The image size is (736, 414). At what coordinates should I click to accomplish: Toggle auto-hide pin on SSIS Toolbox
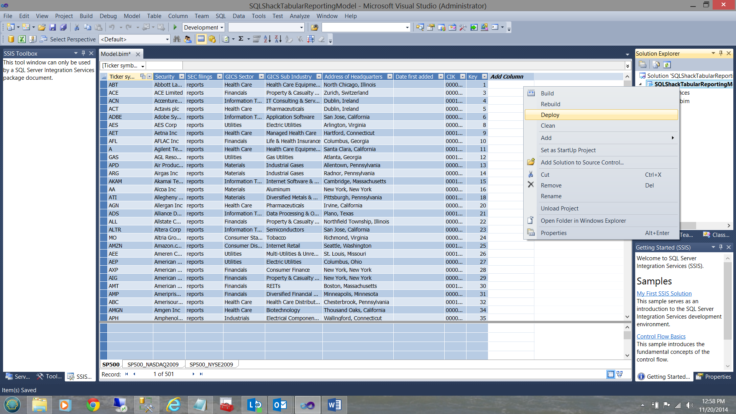pyautogui.click(x=83, y=53)
